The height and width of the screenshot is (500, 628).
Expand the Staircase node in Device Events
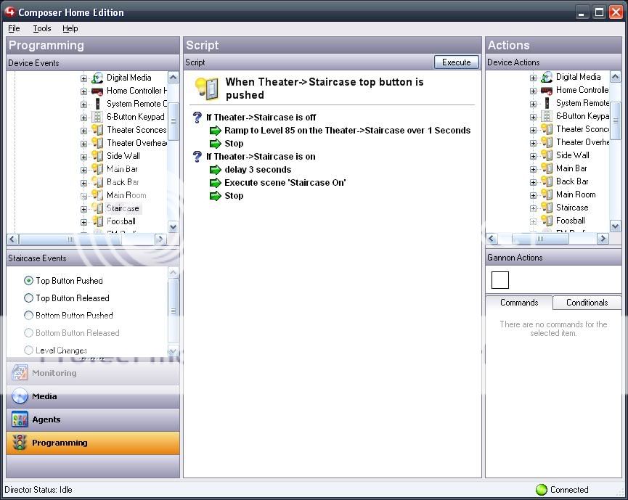point(84,208)
